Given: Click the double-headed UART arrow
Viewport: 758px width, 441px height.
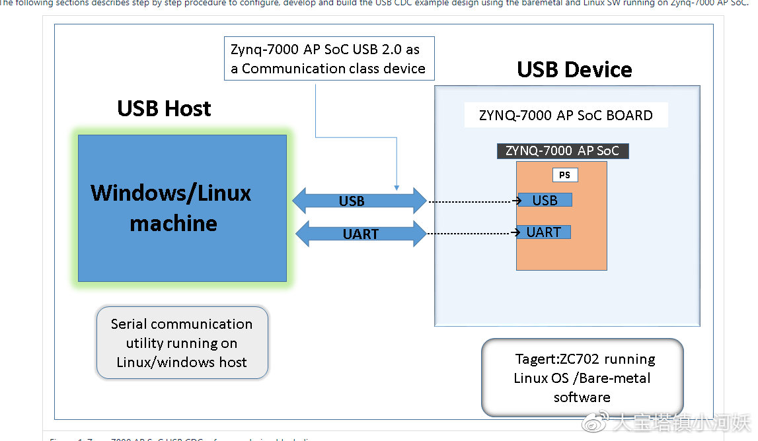Looking at the screenshot, I should point(361,234).
